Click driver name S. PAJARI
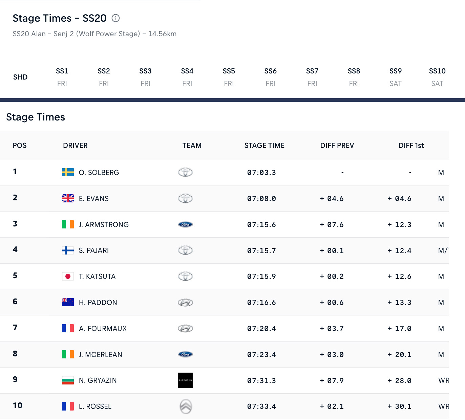This screenshot has height=420, width=465. (94, 250)
